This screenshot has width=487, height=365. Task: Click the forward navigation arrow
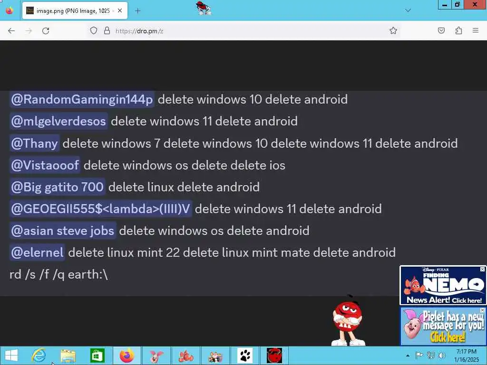tap(29, 31)
